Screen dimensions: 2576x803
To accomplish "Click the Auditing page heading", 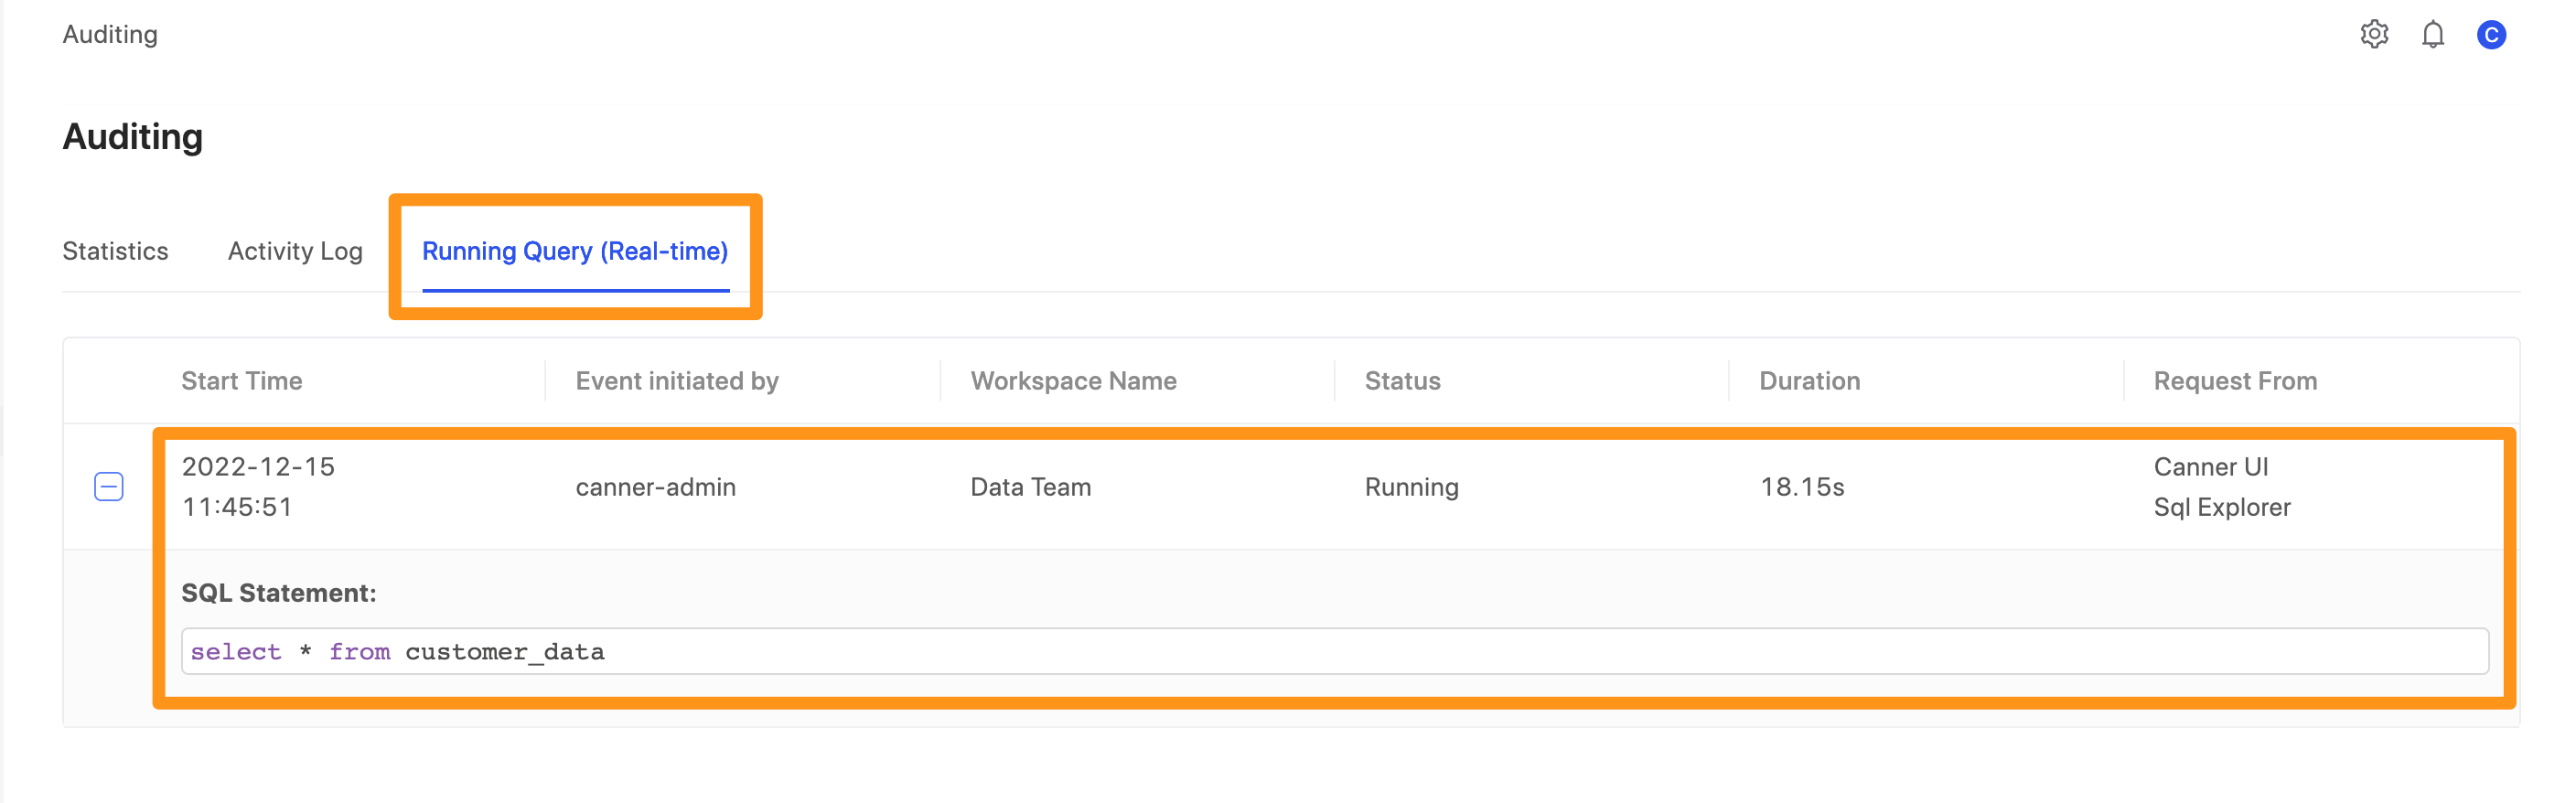I will tap(132, 136).
